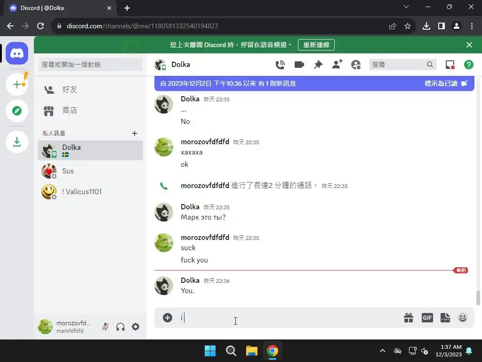Create new DM plus next to 私人訊息
The height and width of the screenshot is (362, 482).
tap(134, 133)
